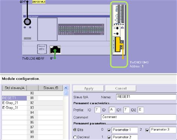Click the Comment input field
Viewport: 177px width, 140px height.
pyautogui.click(x=139, y=117)
